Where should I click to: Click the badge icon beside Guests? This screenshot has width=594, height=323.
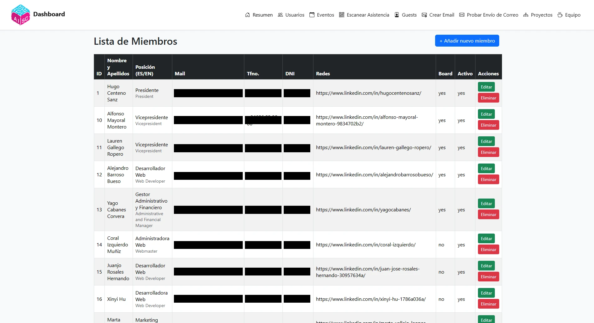397,15
